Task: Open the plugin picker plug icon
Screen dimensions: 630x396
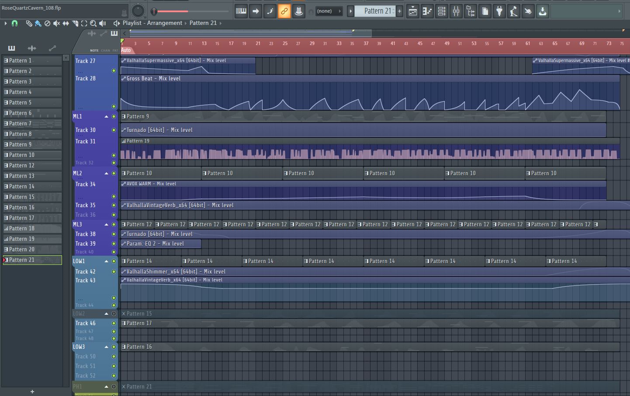Action: pos(499,11)
